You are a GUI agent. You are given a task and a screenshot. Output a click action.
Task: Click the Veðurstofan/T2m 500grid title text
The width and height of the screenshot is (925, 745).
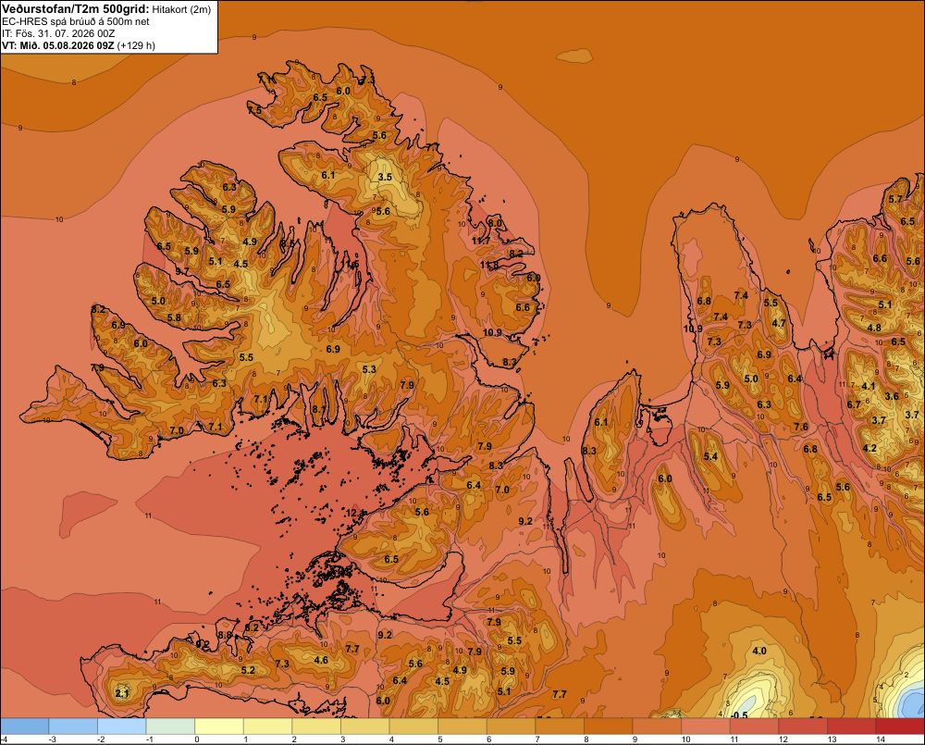[x=76, y=9]
